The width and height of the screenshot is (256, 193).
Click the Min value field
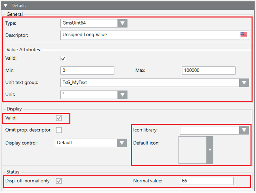click(x=87, y=70)
